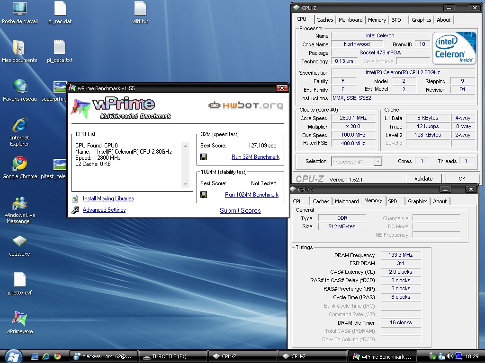Screen dimensions: 485x363
Task: Open Windows Start orb
Action: [13, 356]
